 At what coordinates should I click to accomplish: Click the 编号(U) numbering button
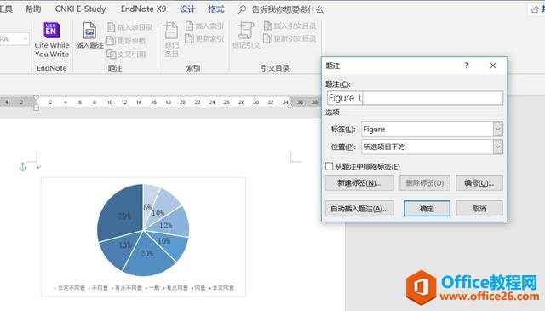[479, 183]
